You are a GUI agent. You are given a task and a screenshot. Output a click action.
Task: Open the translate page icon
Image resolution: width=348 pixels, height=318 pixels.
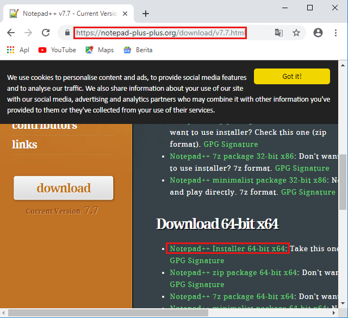pos(279,33)
